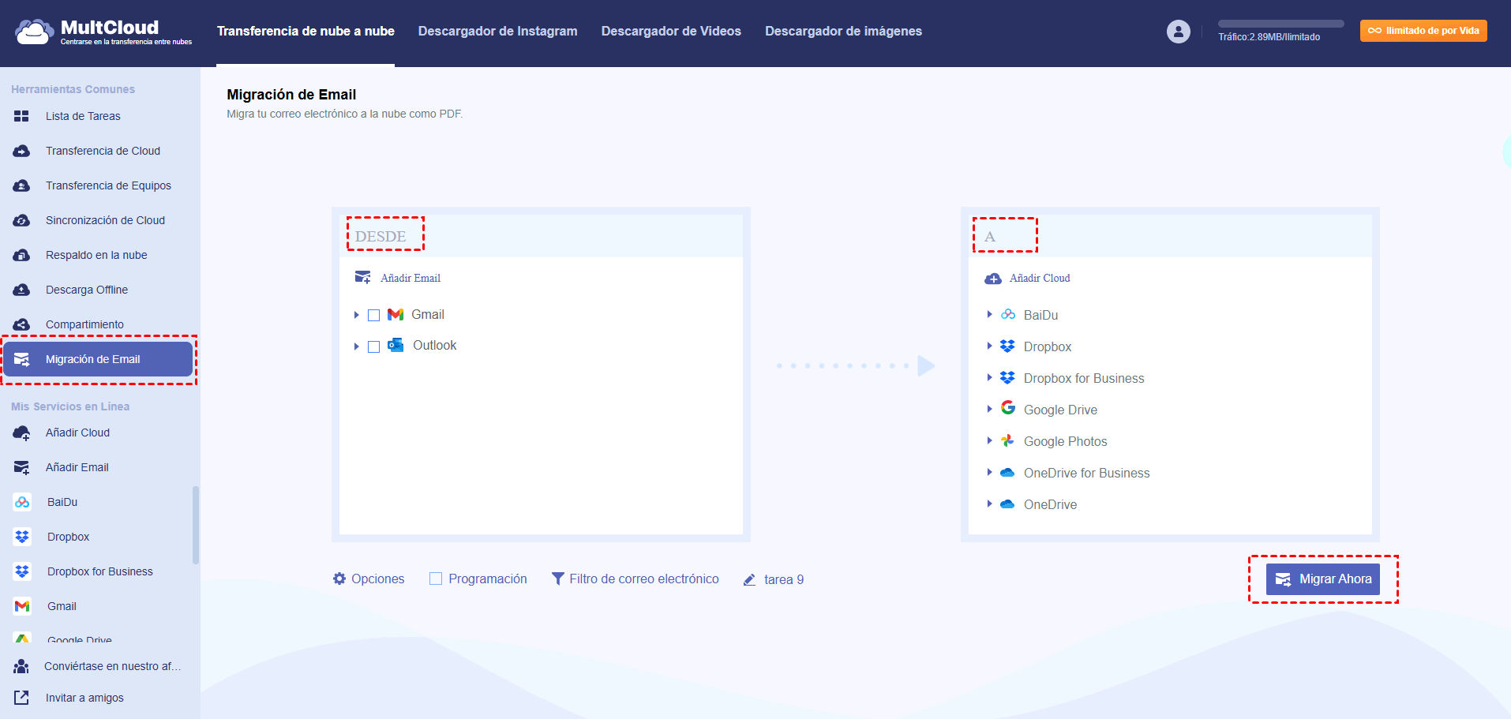Click Invitar a amigos link
The height and width of the screenshot is (719, 1511).
84,698
